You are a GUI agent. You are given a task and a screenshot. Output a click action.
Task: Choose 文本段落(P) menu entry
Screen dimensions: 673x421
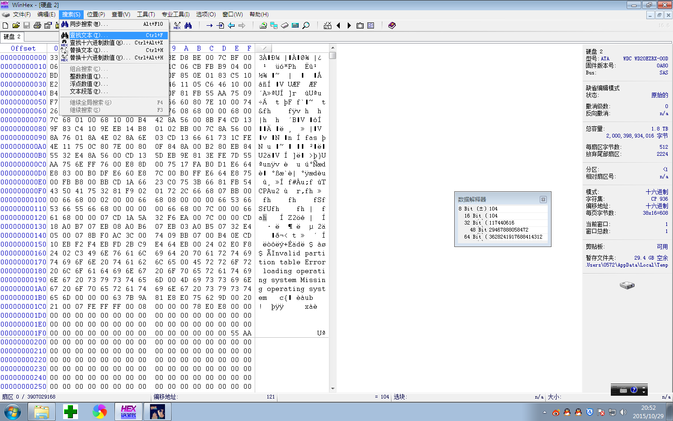(114, 91)
